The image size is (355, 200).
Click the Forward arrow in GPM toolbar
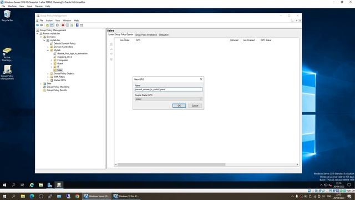coord(42,25)
